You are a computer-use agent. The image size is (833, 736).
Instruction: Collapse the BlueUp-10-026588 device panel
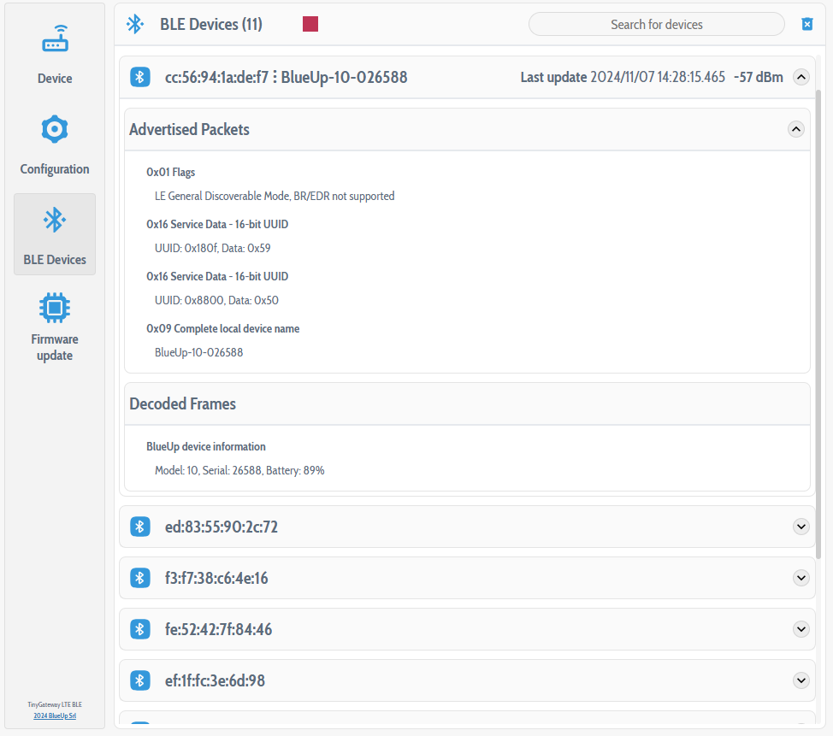coord(801,77)
